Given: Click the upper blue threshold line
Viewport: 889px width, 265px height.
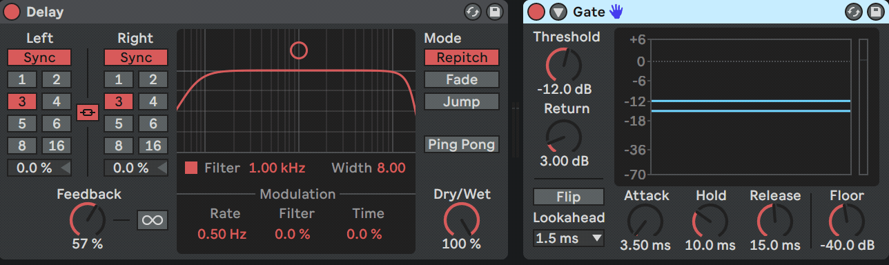Looking at the screenshot, I should pos(750,101).
